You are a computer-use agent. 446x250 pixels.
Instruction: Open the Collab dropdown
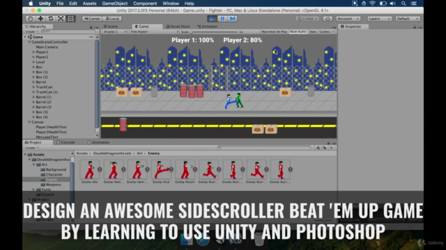click(307, 19)
